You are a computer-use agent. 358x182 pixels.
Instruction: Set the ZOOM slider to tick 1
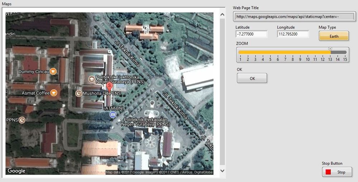click(x=240, y=52)
